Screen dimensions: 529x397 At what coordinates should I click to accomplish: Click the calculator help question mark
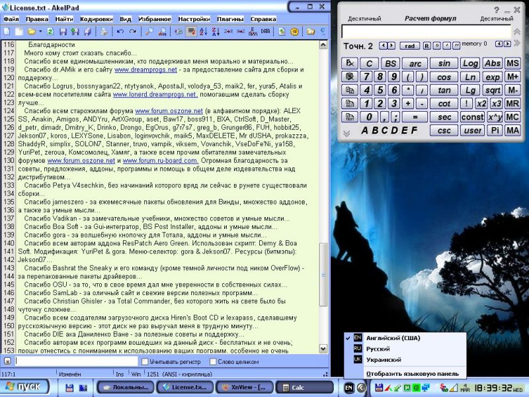pyautogui.click(x=497, y=10)
